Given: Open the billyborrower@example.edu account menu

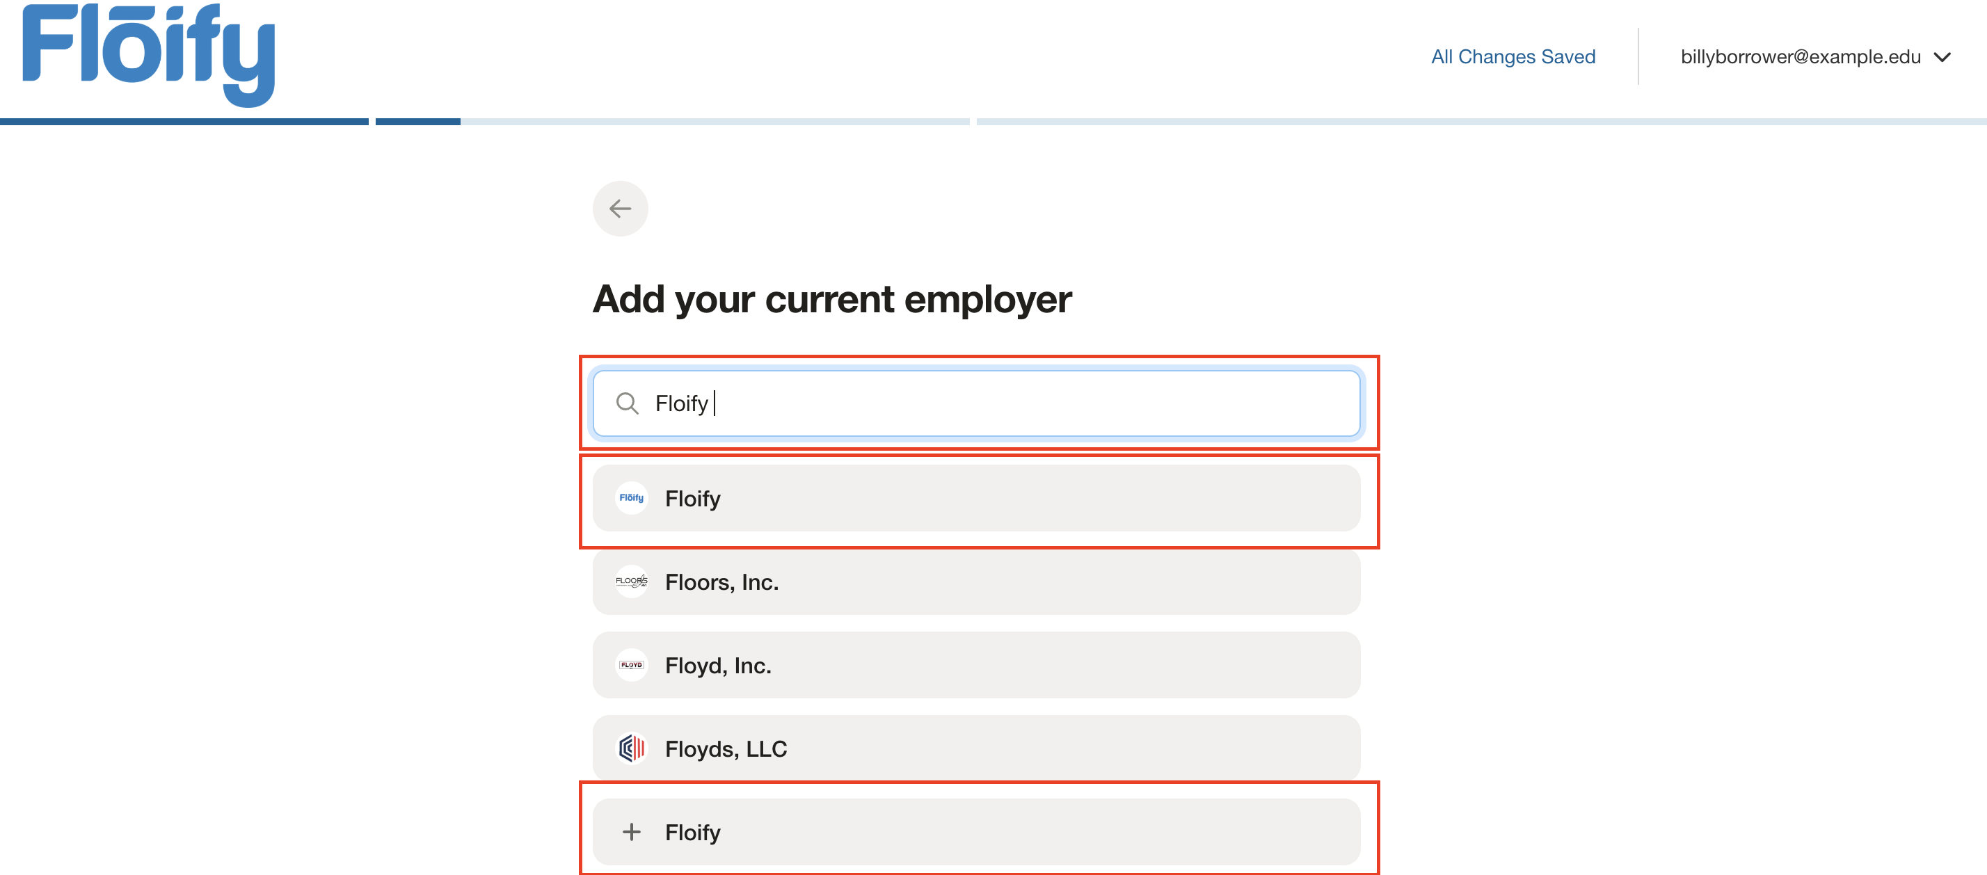Looking at the screenshot, I should click(1800, 57).
